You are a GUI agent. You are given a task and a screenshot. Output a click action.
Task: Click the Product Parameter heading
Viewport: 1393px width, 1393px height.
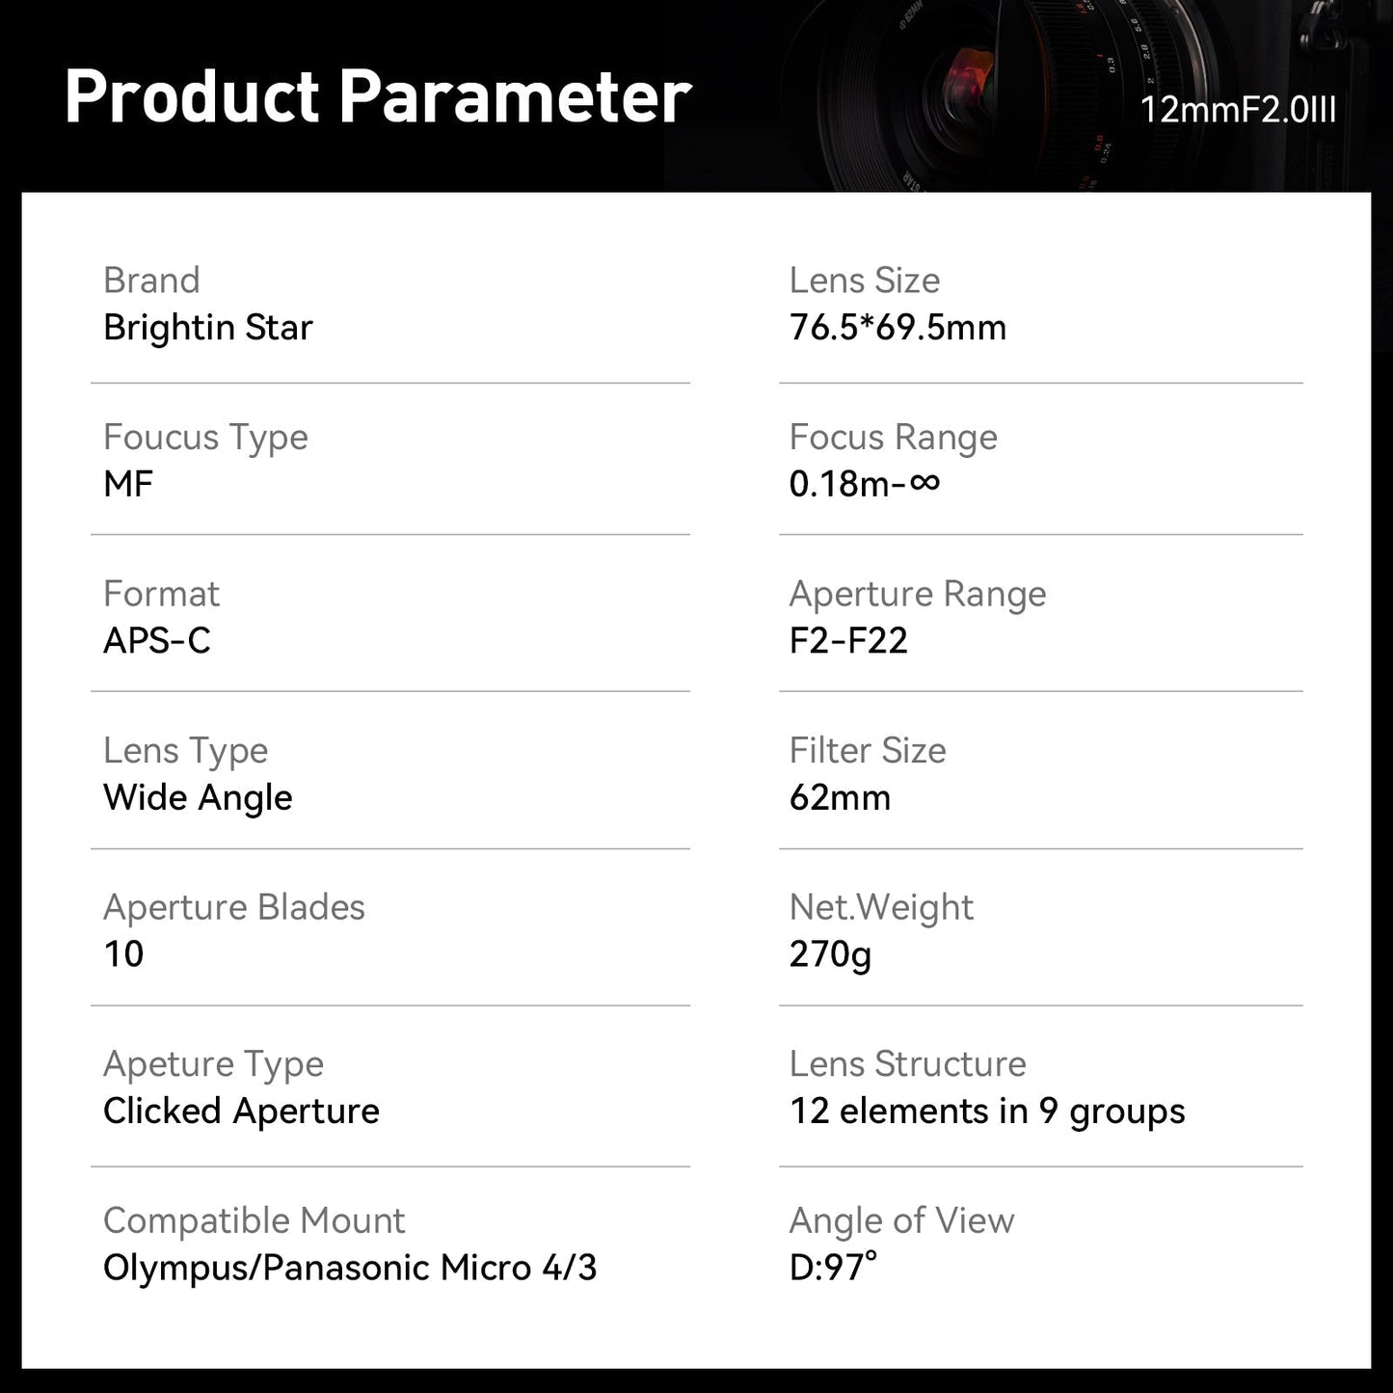pyautogui.click(x=378, y=97)
